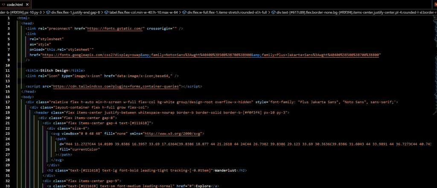Open breadcrumb div.text-[#617c89].flex.border-none

coord(354,12)
